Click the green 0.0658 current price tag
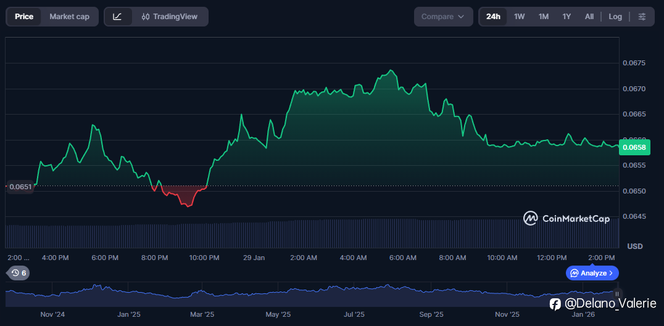Screen dimensions: 664x326 point(634,147)
